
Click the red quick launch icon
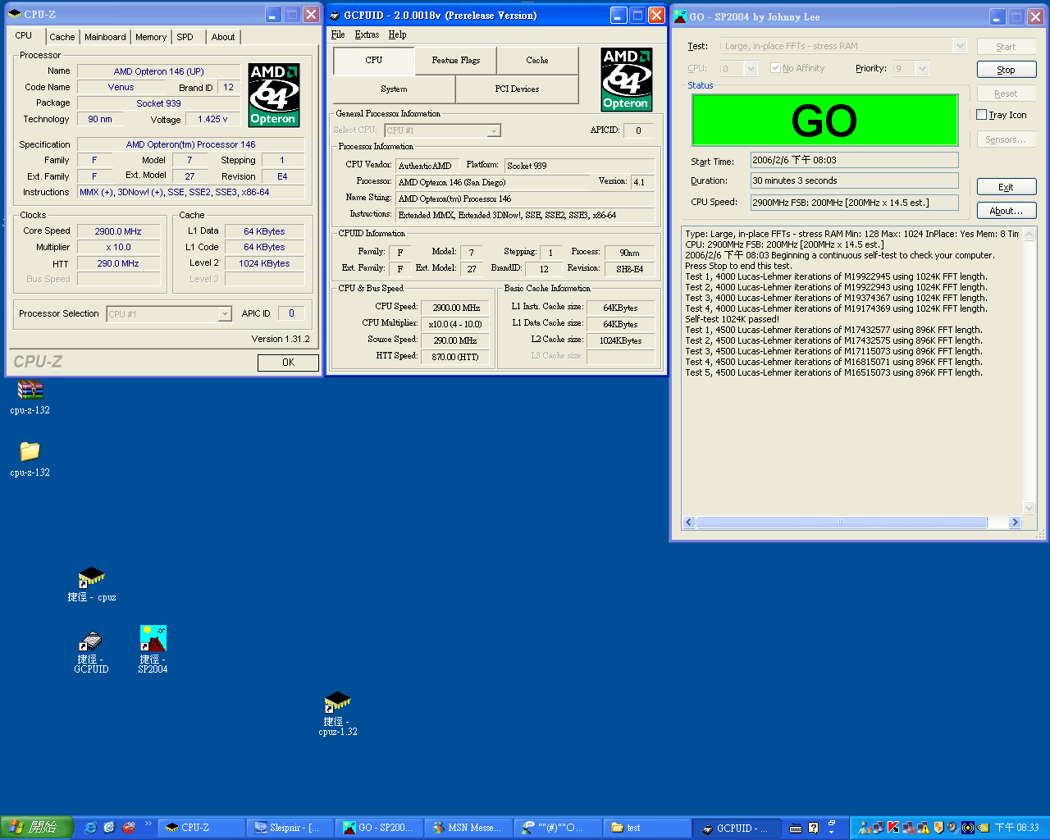(x=129, y=828)
